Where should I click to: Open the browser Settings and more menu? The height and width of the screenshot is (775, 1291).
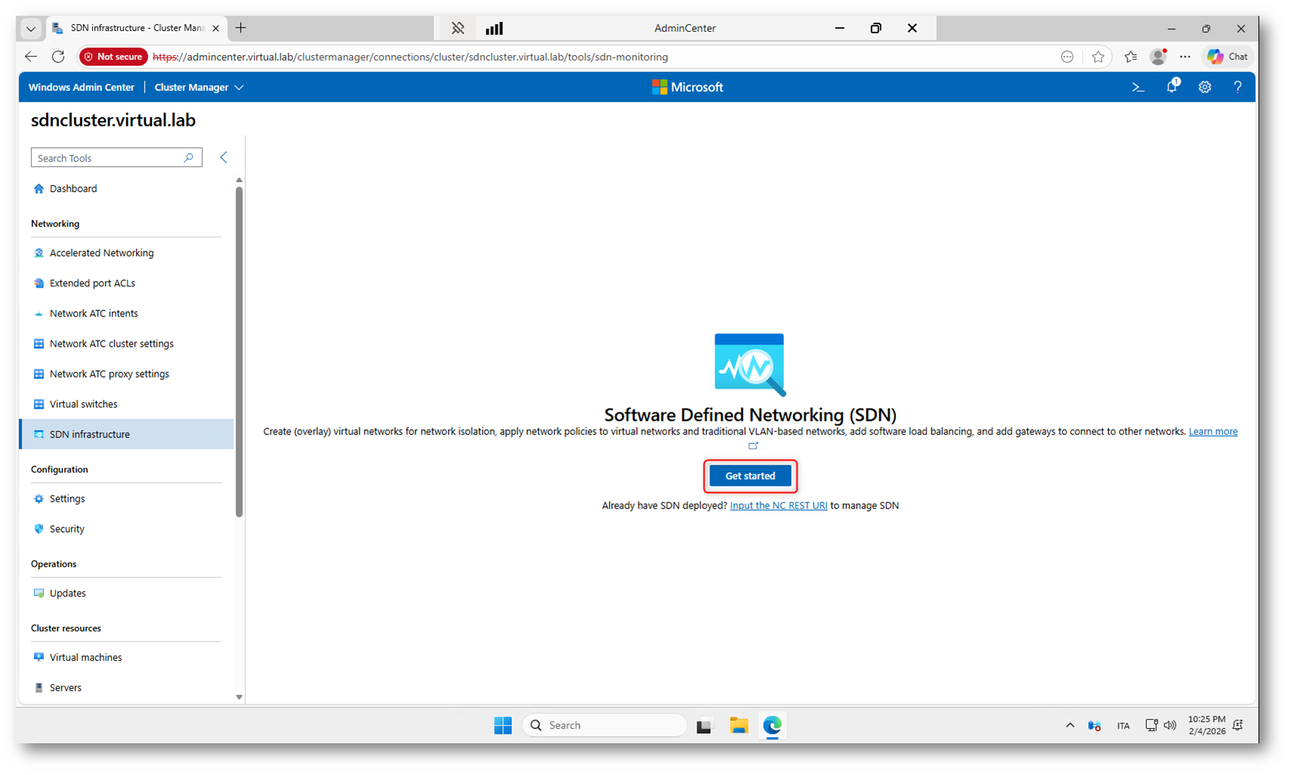(x=1185, y=57)
